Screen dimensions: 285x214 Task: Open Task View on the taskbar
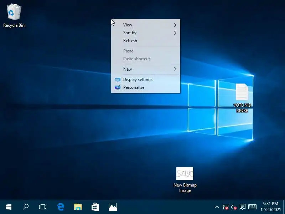tap(43, 207)
